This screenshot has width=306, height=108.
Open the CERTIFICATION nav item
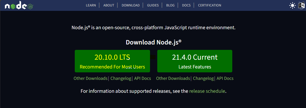(x=210, y=5)
